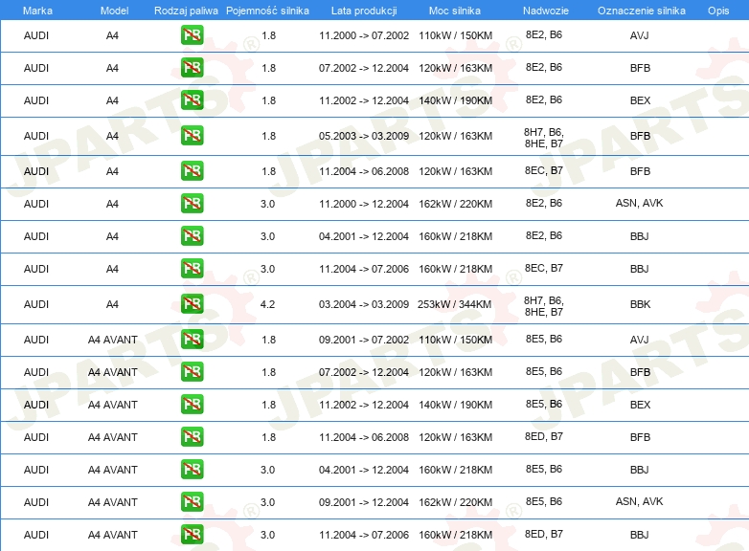Click '11.2004 -> 06.2008' in A4 AVANT row
This screenshot has width=749, height=551.
[364, 437]
